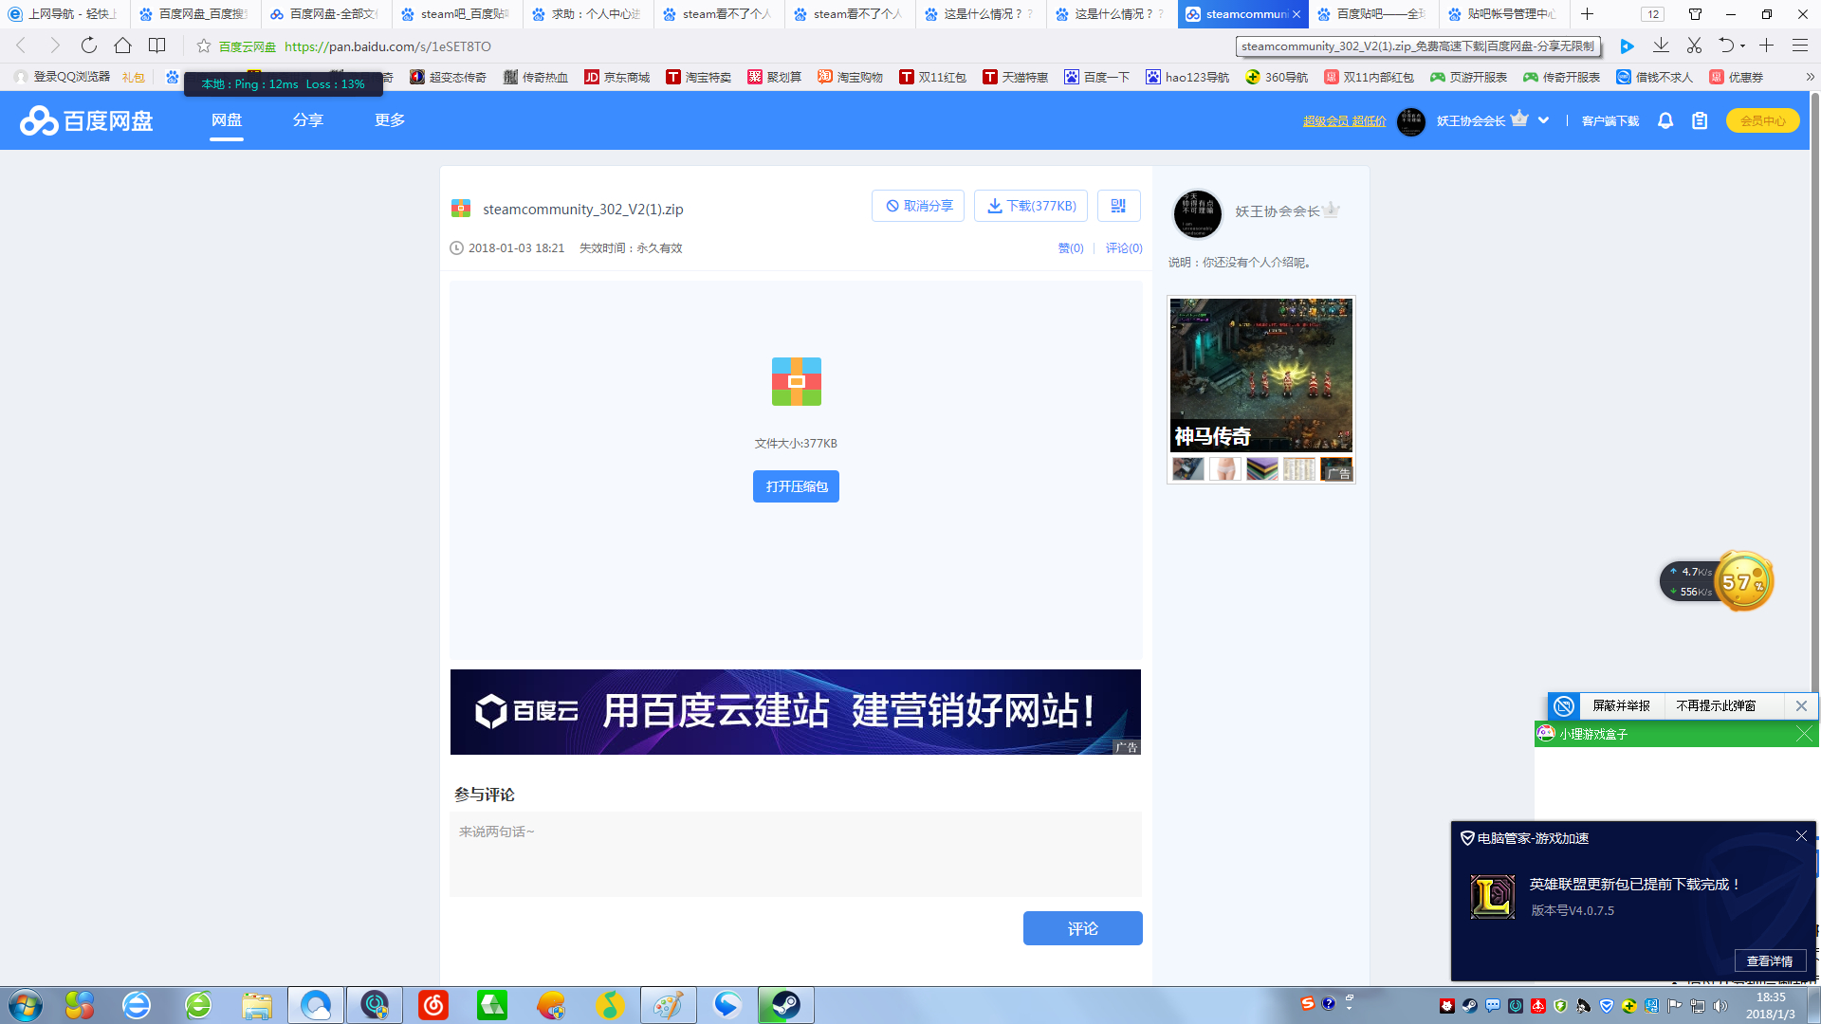This screenshot has height=1024, width=1821.
Task: Switch to the 贴吧帐号管理中心 browser tab
Action: pyautogui.click(x=1502, y=14)
